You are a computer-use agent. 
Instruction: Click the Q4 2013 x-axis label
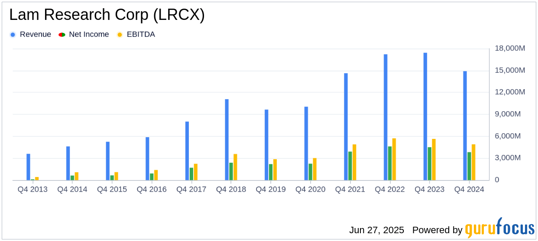coord(32,190)
